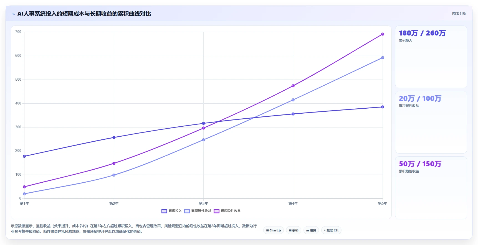The width and height of the screenshot is (478, 245).
Task: Click the 累积显性收益 point at 第5年
Action: pyautogui.click(x=383, y=58)
